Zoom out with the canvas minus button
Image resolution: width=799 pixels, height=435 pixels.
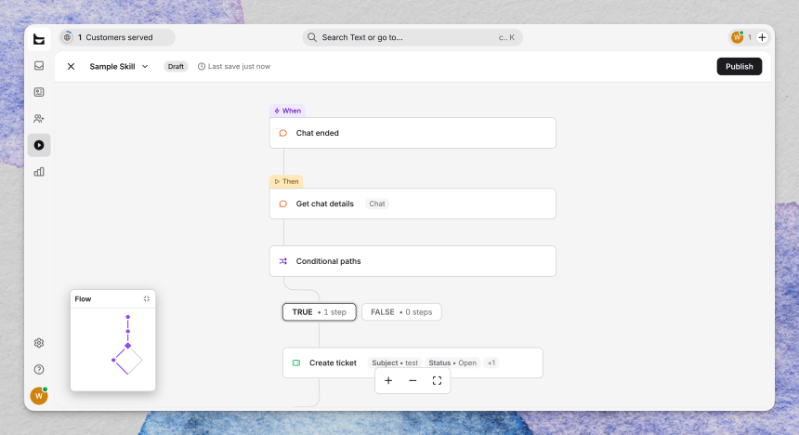413,381
